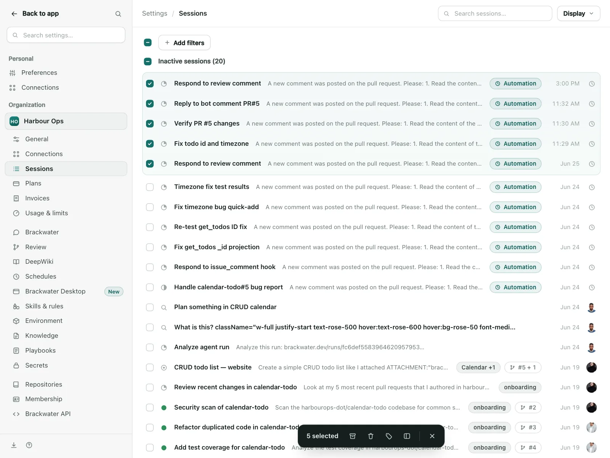Open the Display dropdown

tap(578, 13)
